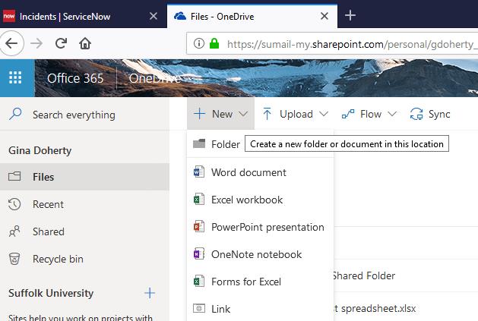Click the browser back arrow button
This screenshot has height=321, width=478.
pos(11,43)
